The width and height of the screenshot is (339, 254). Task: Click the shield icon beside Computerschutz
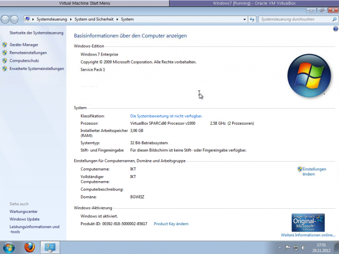tap(5, 61)
